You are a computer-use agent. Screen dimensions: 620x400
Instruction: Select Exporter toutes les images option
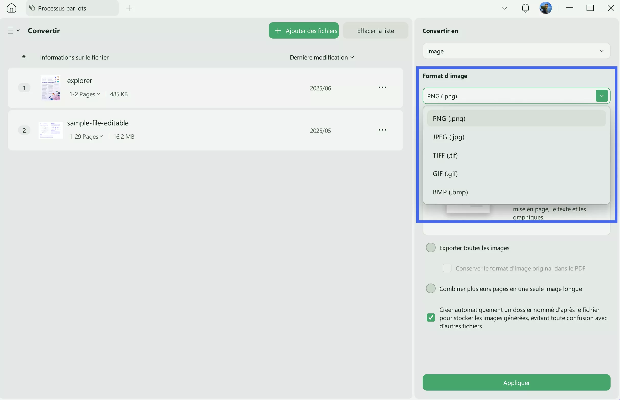click(431, 248)
